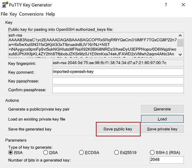Click Save public key button

[x=118, y=129]
